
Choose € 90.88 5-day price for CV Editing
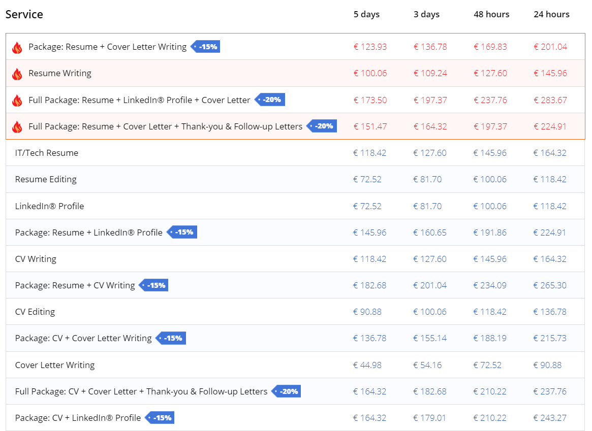(x=367, y=312)
